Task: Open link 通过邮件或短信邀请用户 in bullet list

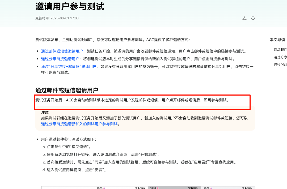Action: [x=62, y=51]
